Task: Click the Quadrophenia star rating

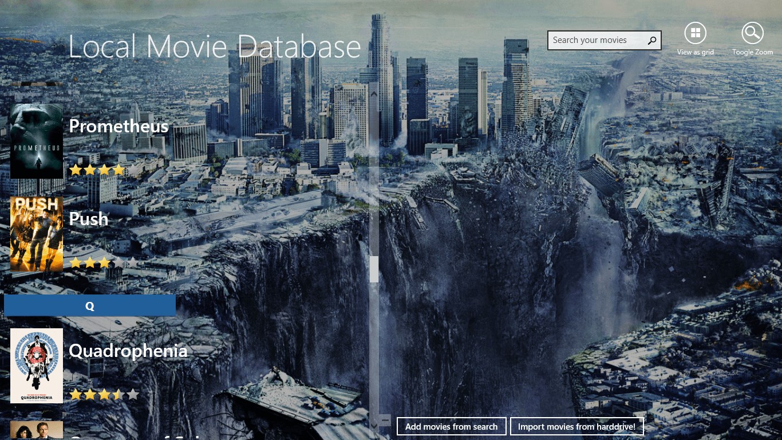Action: tap(104, 395)
